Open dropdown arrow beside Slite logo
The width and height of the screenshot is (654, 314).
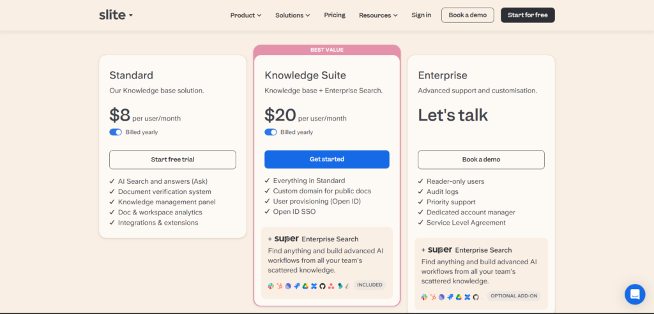[130, 15]
